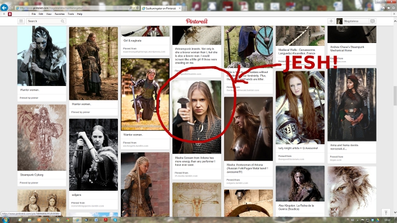
Task: Refresh the page with the reload icon
Action: (137, 8)
